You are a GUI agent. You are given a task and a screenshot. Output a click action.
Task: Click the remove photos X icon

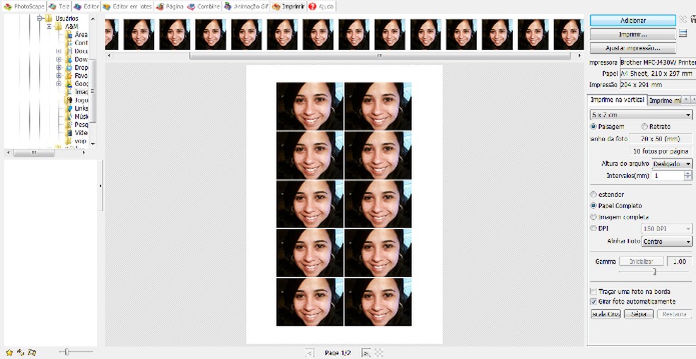[x=683, y=19]
